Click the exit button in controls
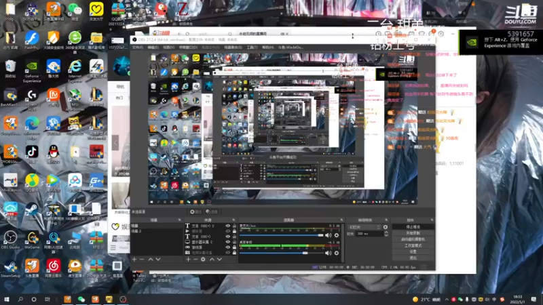543x305 pixels. 413,258
